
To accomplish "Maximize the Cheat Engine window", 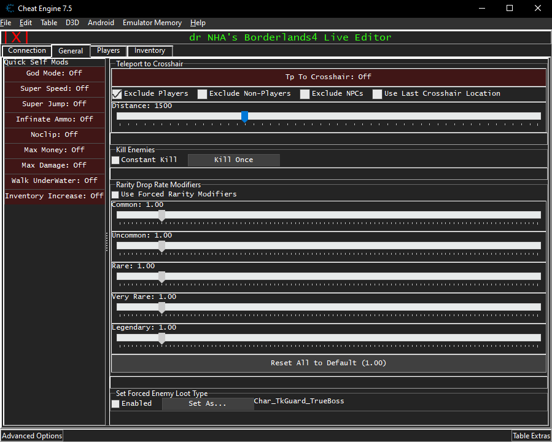I will 510,9.
